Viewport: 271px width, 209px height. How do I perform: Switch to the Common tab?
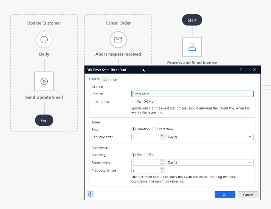(x=110, y=80)
